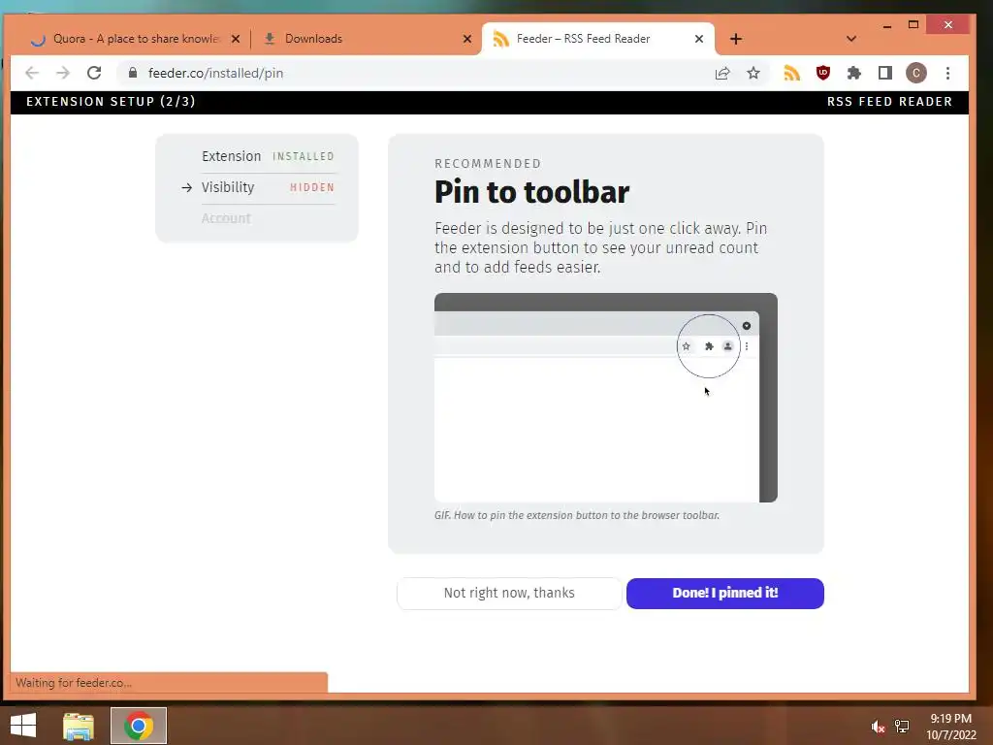Switch to the Downloads tab
Screen dimensions: 993x745
pos(368,39)
